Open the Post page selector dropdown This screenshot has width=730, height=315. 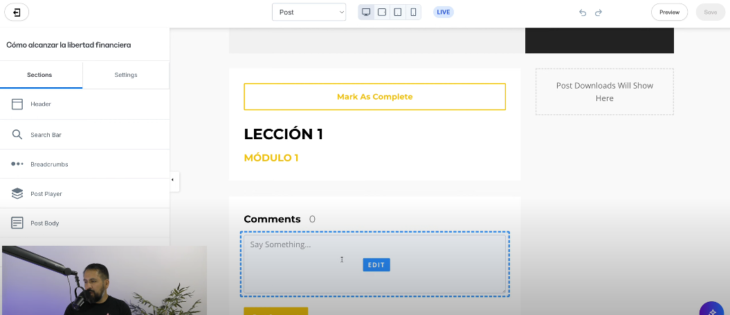click(x=309, y=12)
